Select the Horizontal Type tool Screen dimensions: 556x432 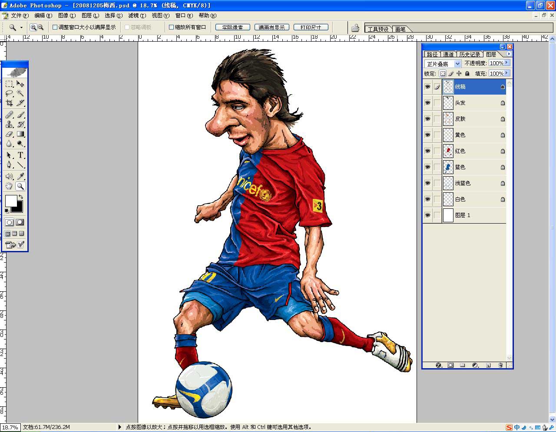[20, 155]
